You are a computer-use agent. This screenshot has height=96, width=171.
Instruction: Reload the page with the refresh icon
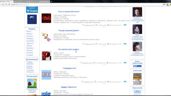coord(3,5)
